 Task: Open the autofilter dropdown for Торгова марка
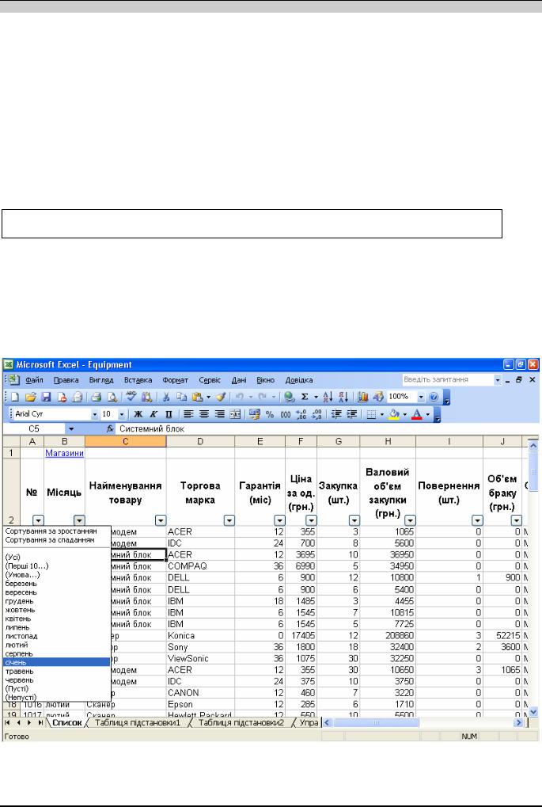click(x=229, y=520)
